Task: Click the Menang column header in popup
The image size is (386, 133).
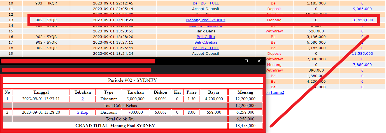Action: [245, 92]
